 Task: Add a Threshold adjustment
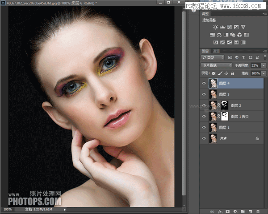[x=230, y=42]
